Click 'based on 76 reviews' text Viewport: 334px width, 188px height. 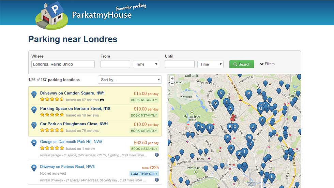coord(82,131)
